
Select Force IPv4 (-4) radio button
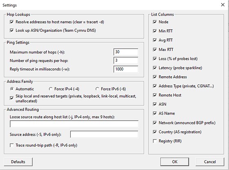(x=51, y=89)
